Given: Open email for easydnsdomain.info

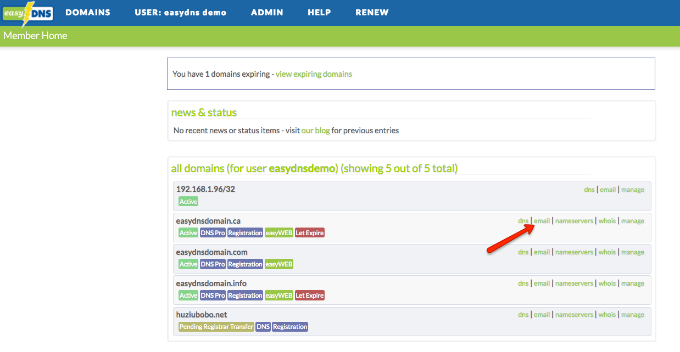Looking at the screenshot, I should 542,283.
